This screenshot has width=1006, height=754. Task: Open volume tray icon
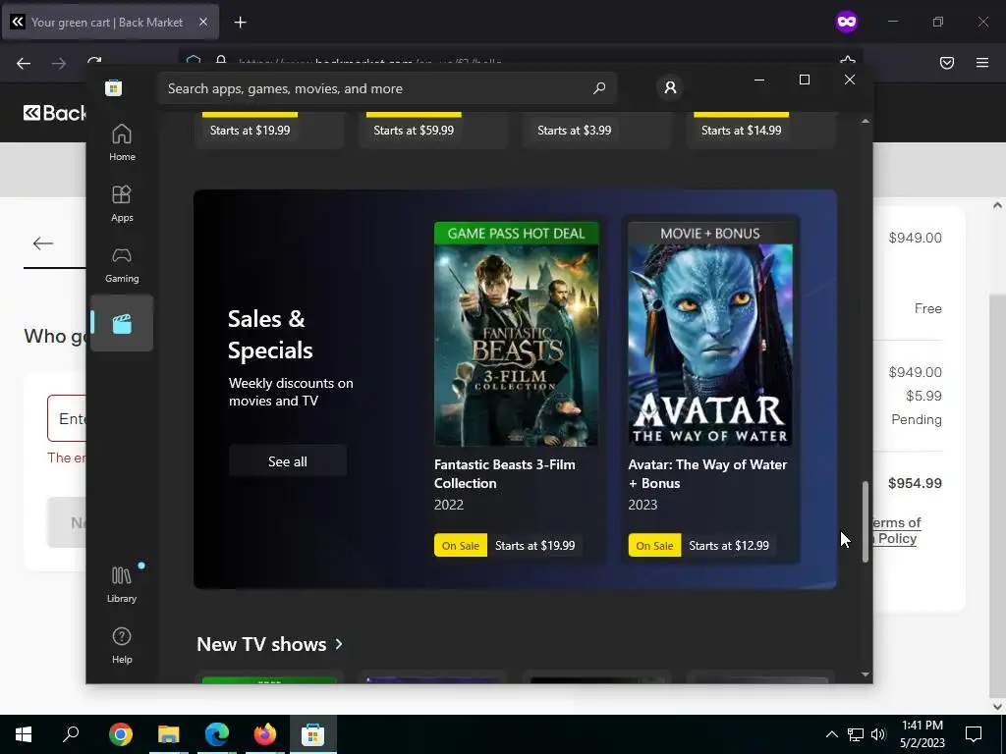coord(878,734)
